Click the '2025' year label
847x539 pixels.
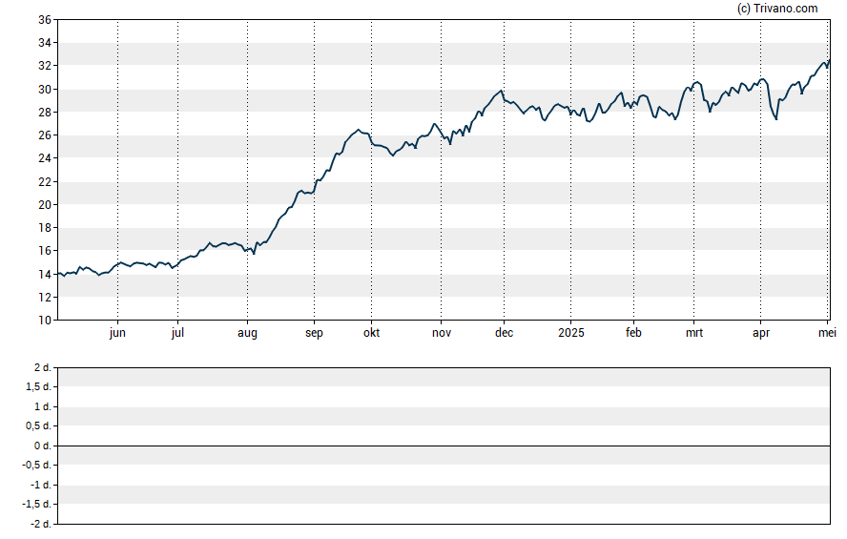pos(571,333)
